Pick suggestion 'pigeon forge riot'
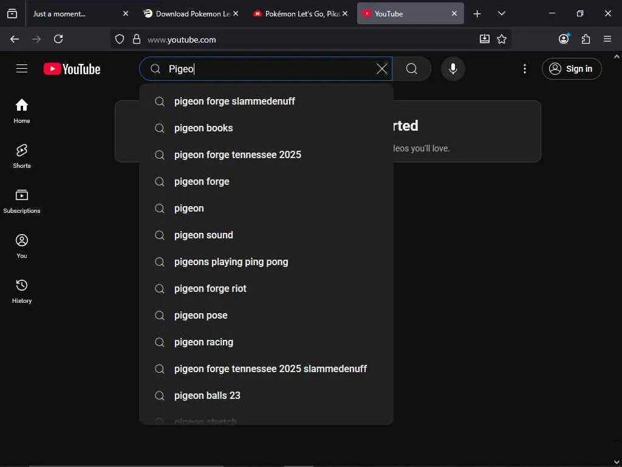 (x=266, y=288)
